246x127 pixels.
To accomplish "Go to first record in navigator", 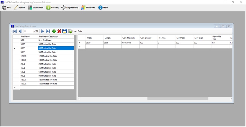I will (x=15, y=31).
